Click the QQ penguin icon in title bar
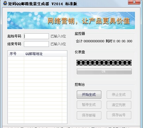This screenshot has height=128, width=143. coord(5,3)
